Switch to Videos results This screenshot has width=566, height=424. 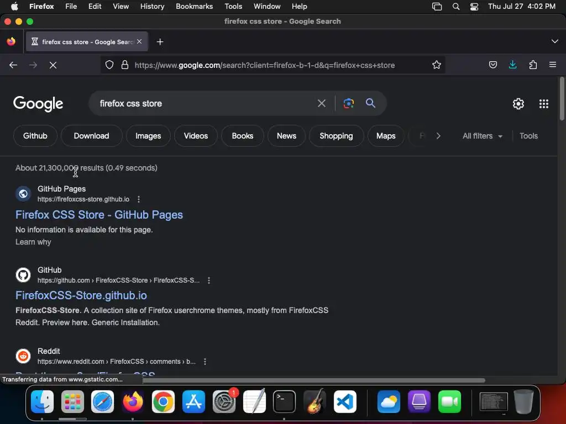196,136
